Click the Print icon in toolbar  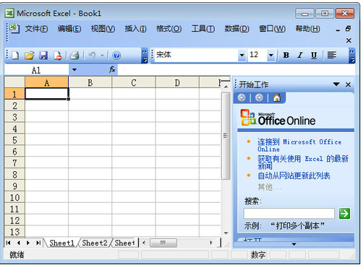coord(75,56)
